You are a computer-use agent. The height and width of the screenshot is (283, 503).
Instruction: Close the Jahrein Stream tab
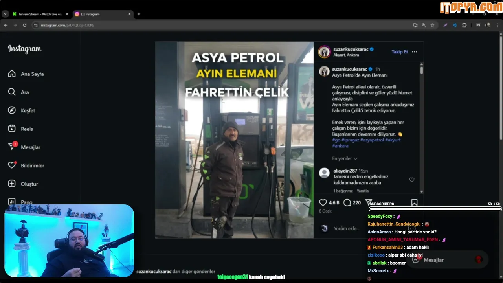pos(67,14)
